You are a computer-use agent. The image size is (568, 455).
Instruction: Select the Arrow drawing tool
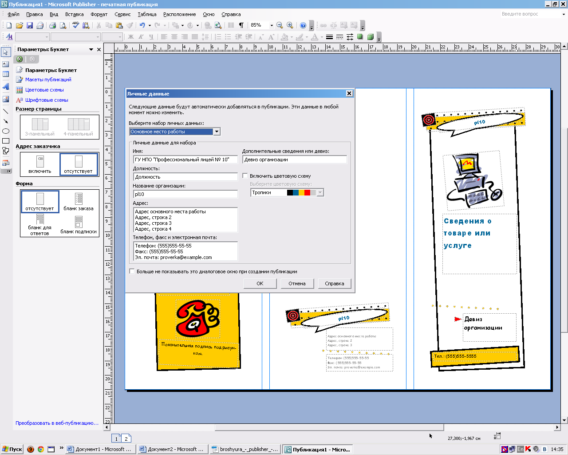(6, 121)
